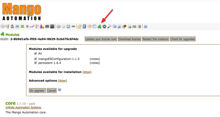Image resolution: width=220 pixels, height=117 pixels.
Task: Click Restart this instance button
Action: [155, 39]
